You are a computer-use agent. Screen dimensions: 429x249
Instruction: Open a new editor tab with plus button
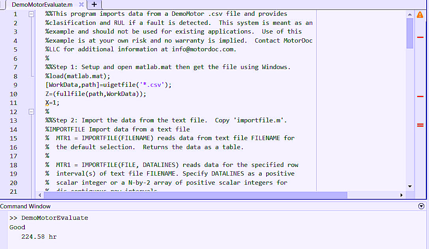94,4
